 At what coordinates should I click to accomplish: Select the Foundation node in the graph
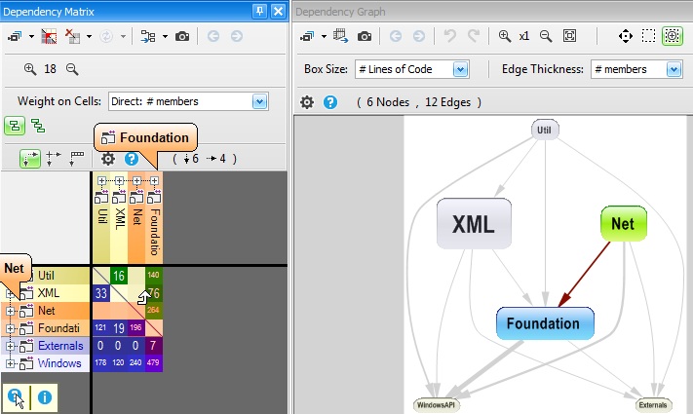coord(545,323)
